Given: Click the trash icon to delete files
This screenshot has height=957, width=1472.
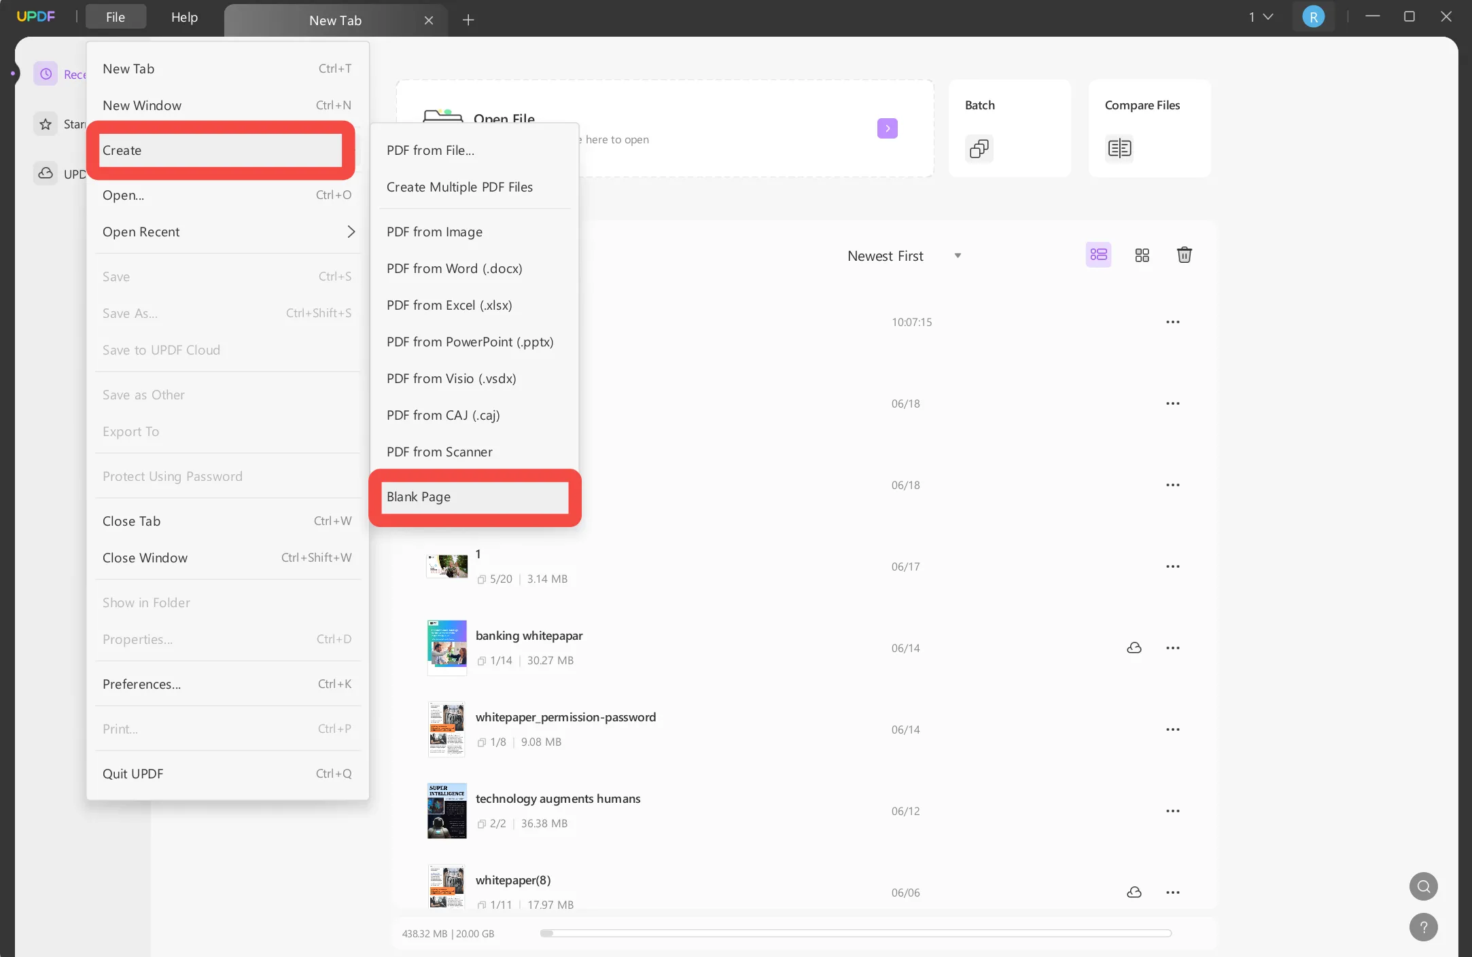Looking at the screenshot, I should (1185, 255).
